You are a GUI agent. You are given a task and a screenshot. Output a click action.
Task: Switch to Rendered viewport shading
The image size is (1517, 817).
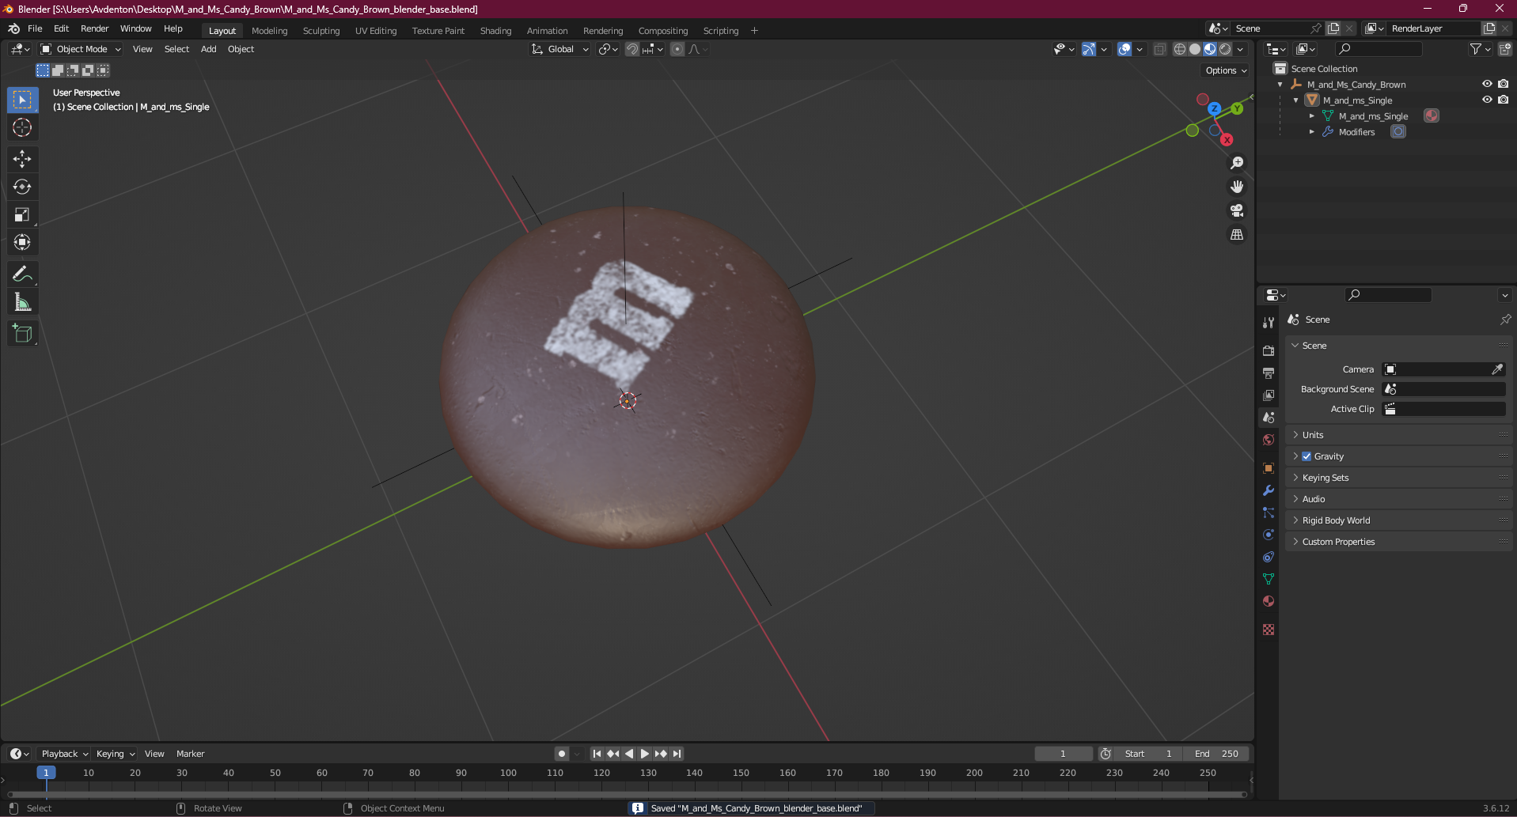coord(1225,49)
